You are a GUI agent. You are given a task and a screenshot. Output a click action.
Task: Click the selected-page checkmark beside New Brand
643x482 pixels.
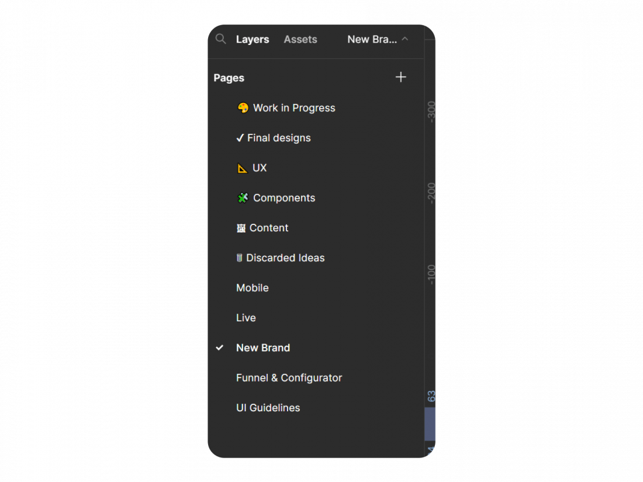point(220,348)
